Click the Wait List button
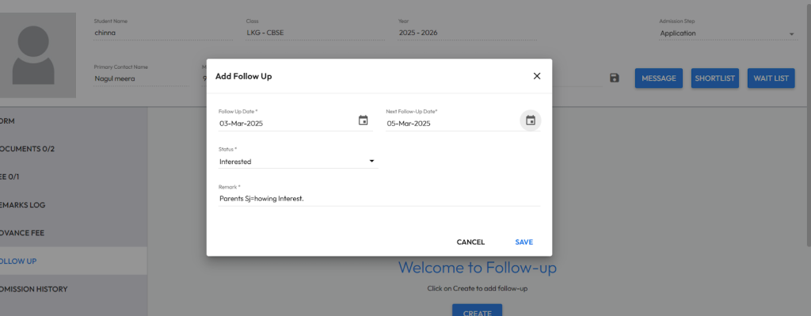 click(x=771, y=78)
